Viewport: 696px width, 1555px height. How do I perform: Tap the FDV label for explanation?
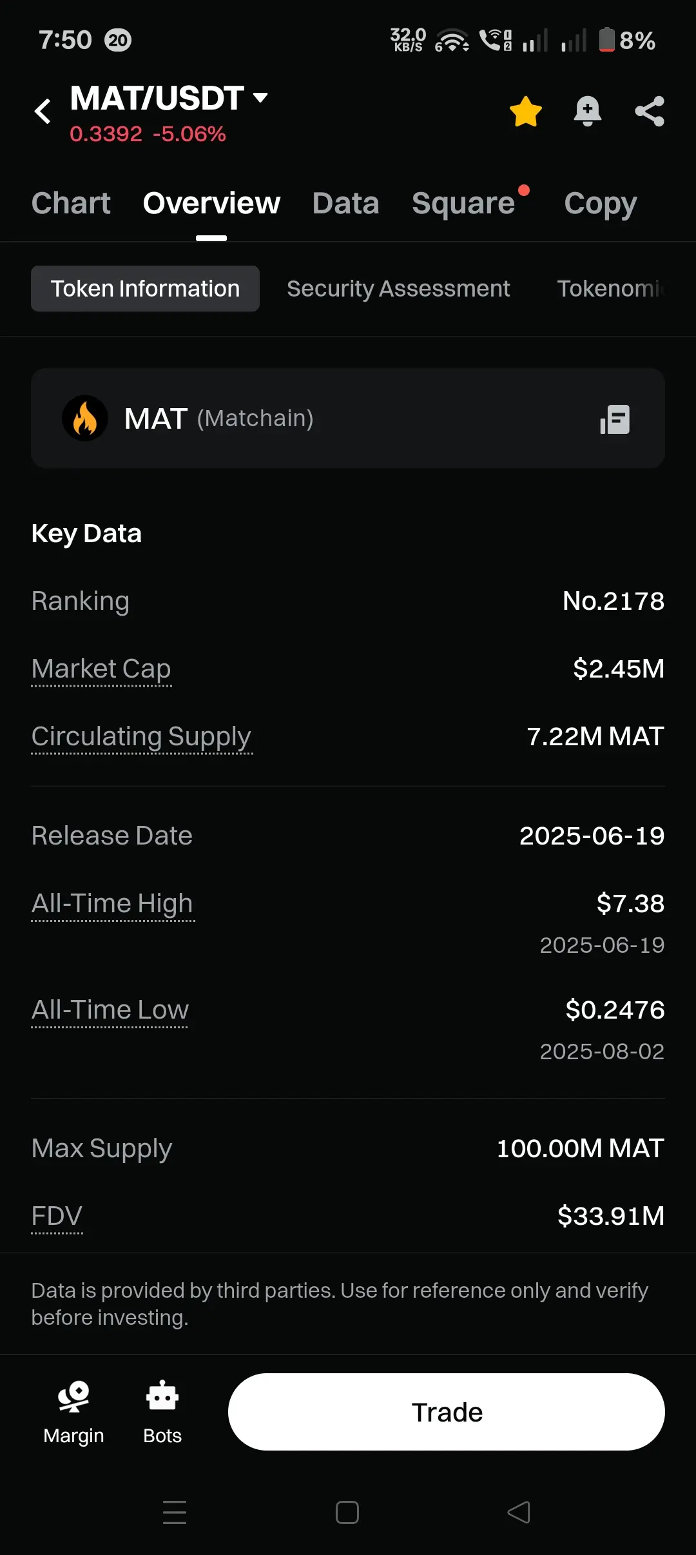tap(57, 1216)
